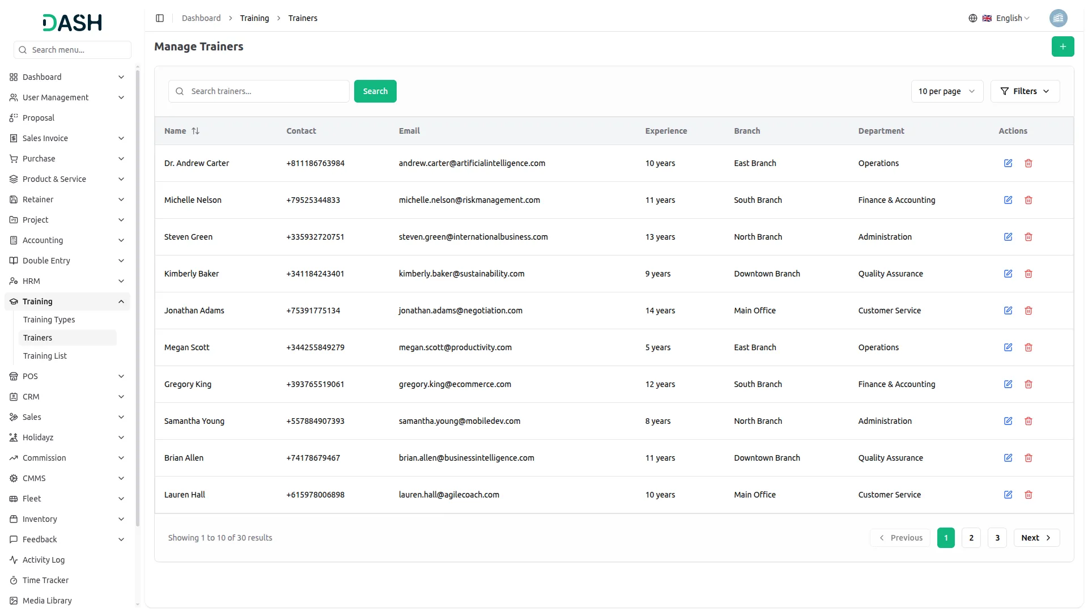This screenshot has height=612, width=1088.
Task: Delete Samantha Young trainer entry
Action: pos(1028,421)
